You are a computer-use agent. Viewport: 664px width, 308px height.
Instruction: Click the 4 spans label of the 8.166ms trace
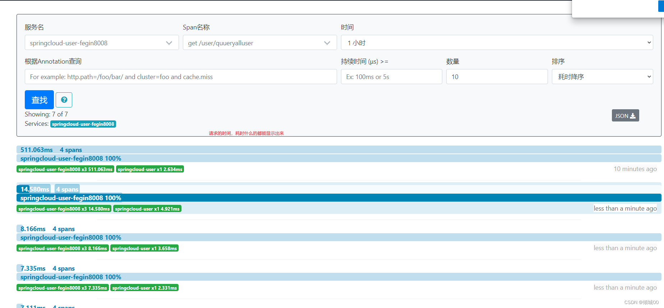(64, 229)
